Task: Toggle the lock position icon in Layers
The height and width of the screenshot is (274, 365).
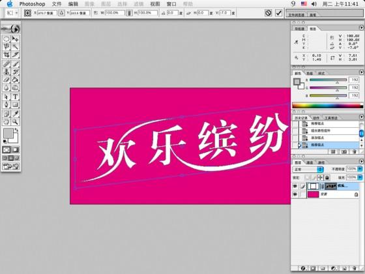Action: click(320, 177)
